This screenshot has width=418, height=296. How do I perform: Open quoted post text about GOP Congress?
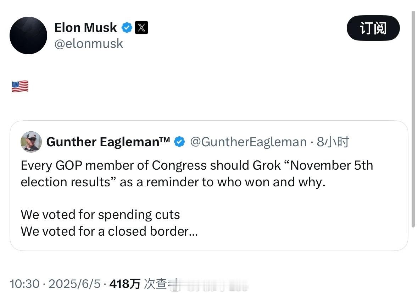[x=197, y=174]
